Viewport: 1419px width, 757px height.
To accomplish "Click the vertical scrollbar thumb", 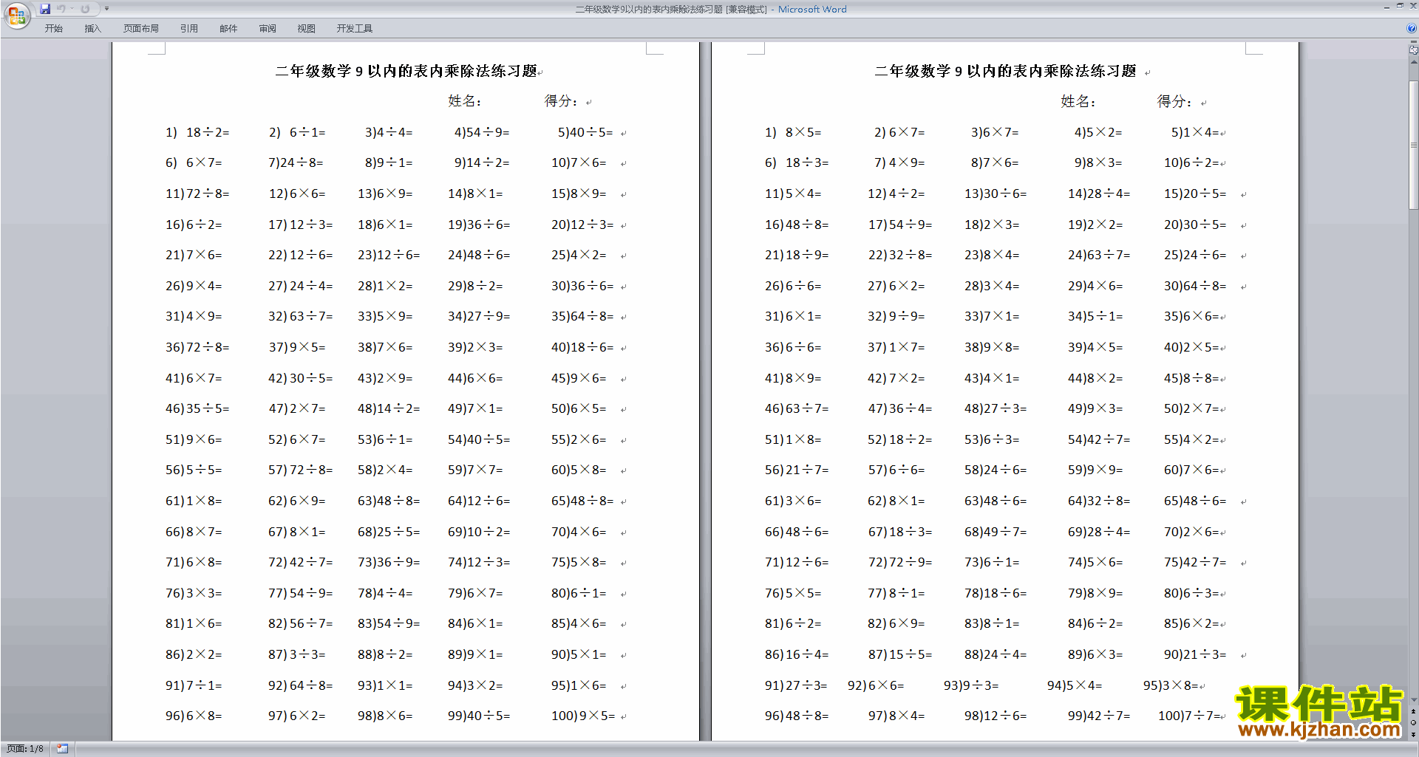I will (x=1413, y=144).
